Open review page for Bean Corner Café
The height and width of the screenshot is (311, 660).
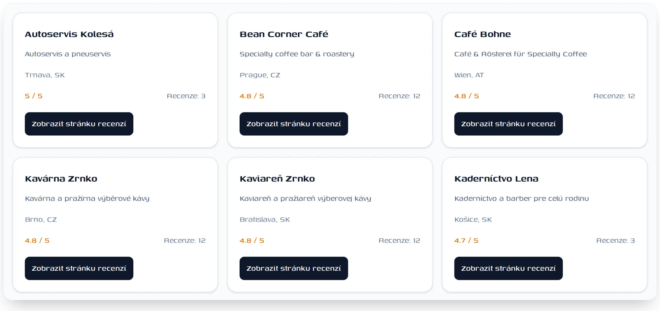point(293,124)
